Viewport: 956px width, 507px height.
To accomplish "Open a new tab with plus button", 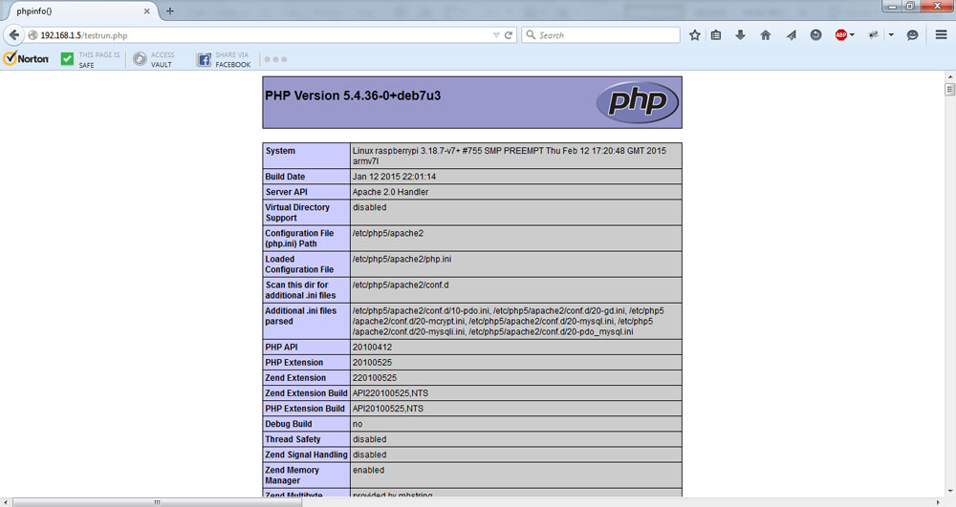I will click(169, 11).
